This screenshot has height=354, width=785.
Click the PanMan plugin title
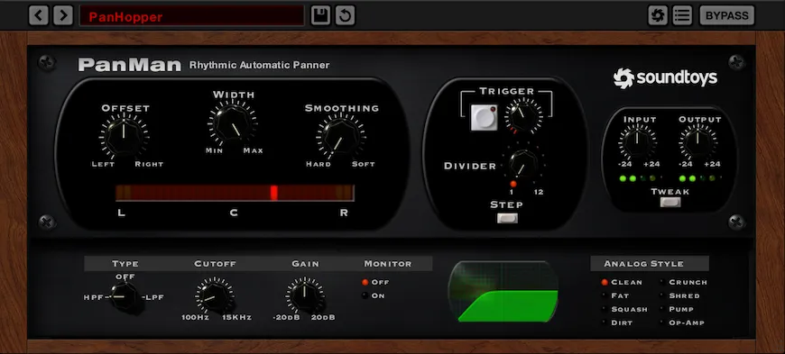(x=129, y=65)
